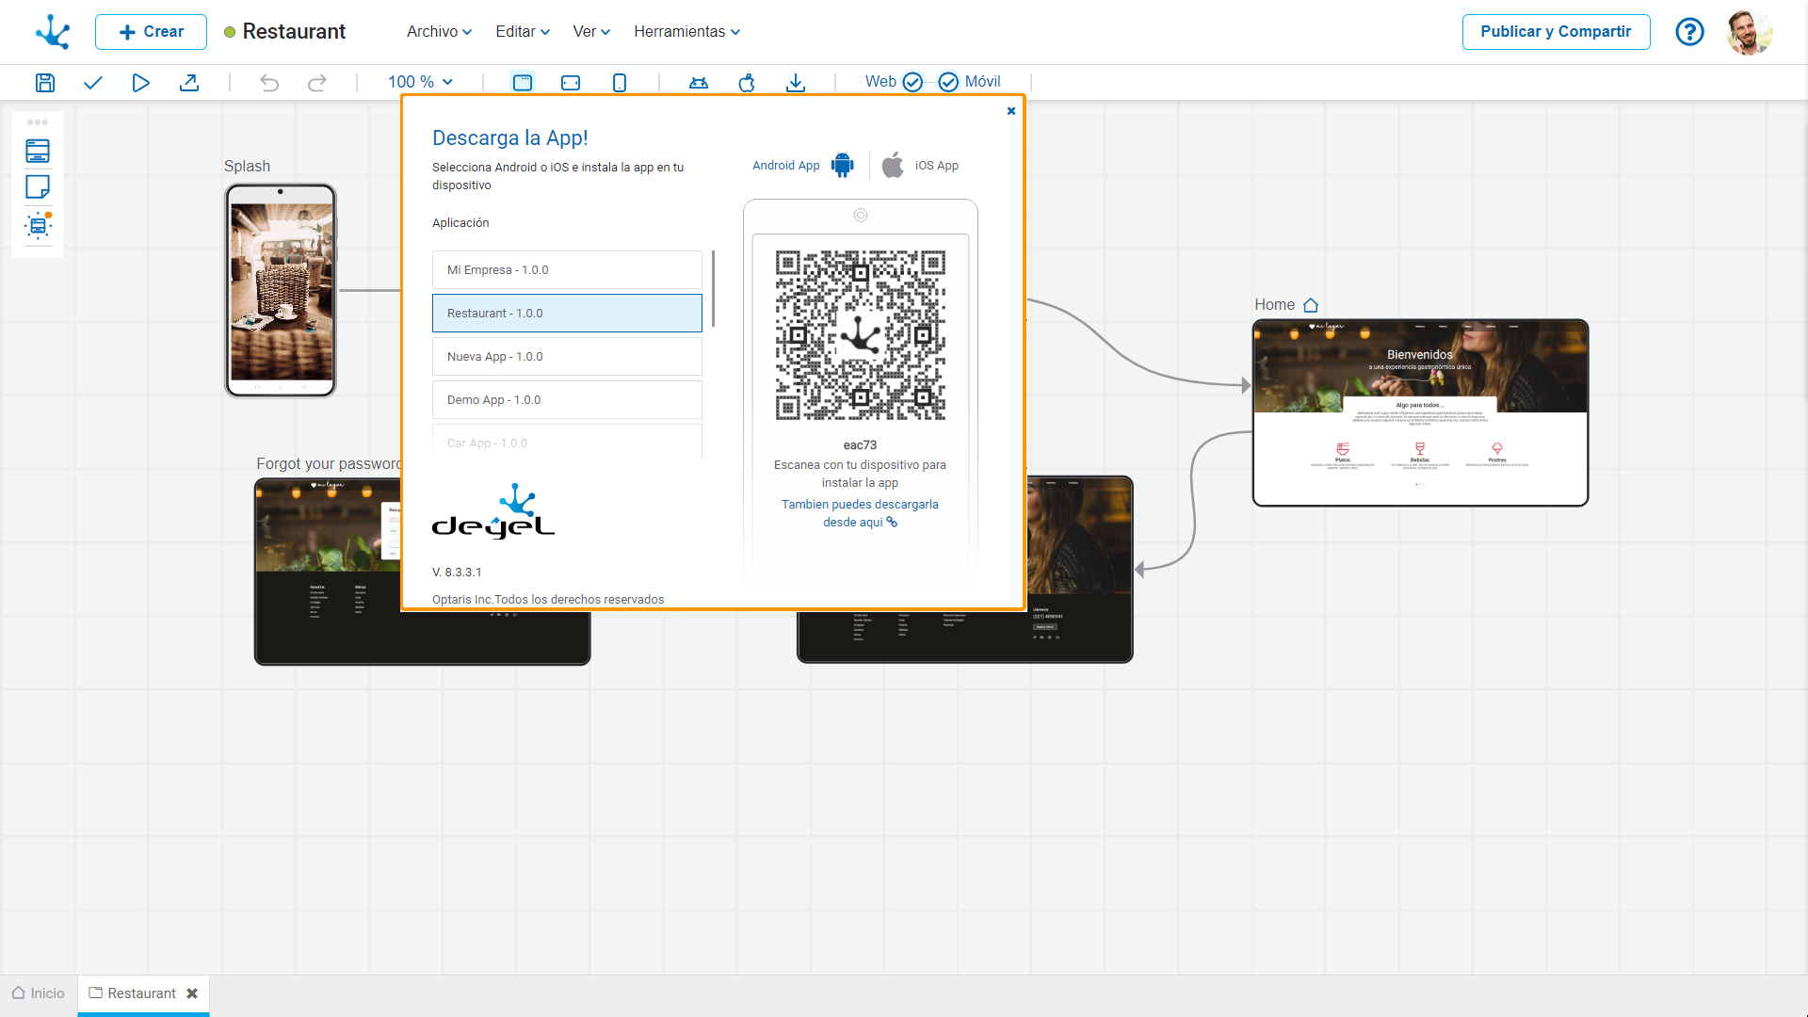Click the Save diskette icon

(x=44, y=83)
